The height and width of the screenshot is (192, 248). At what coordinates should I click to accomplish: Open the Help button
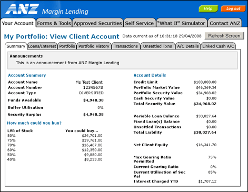pos(208,8)
